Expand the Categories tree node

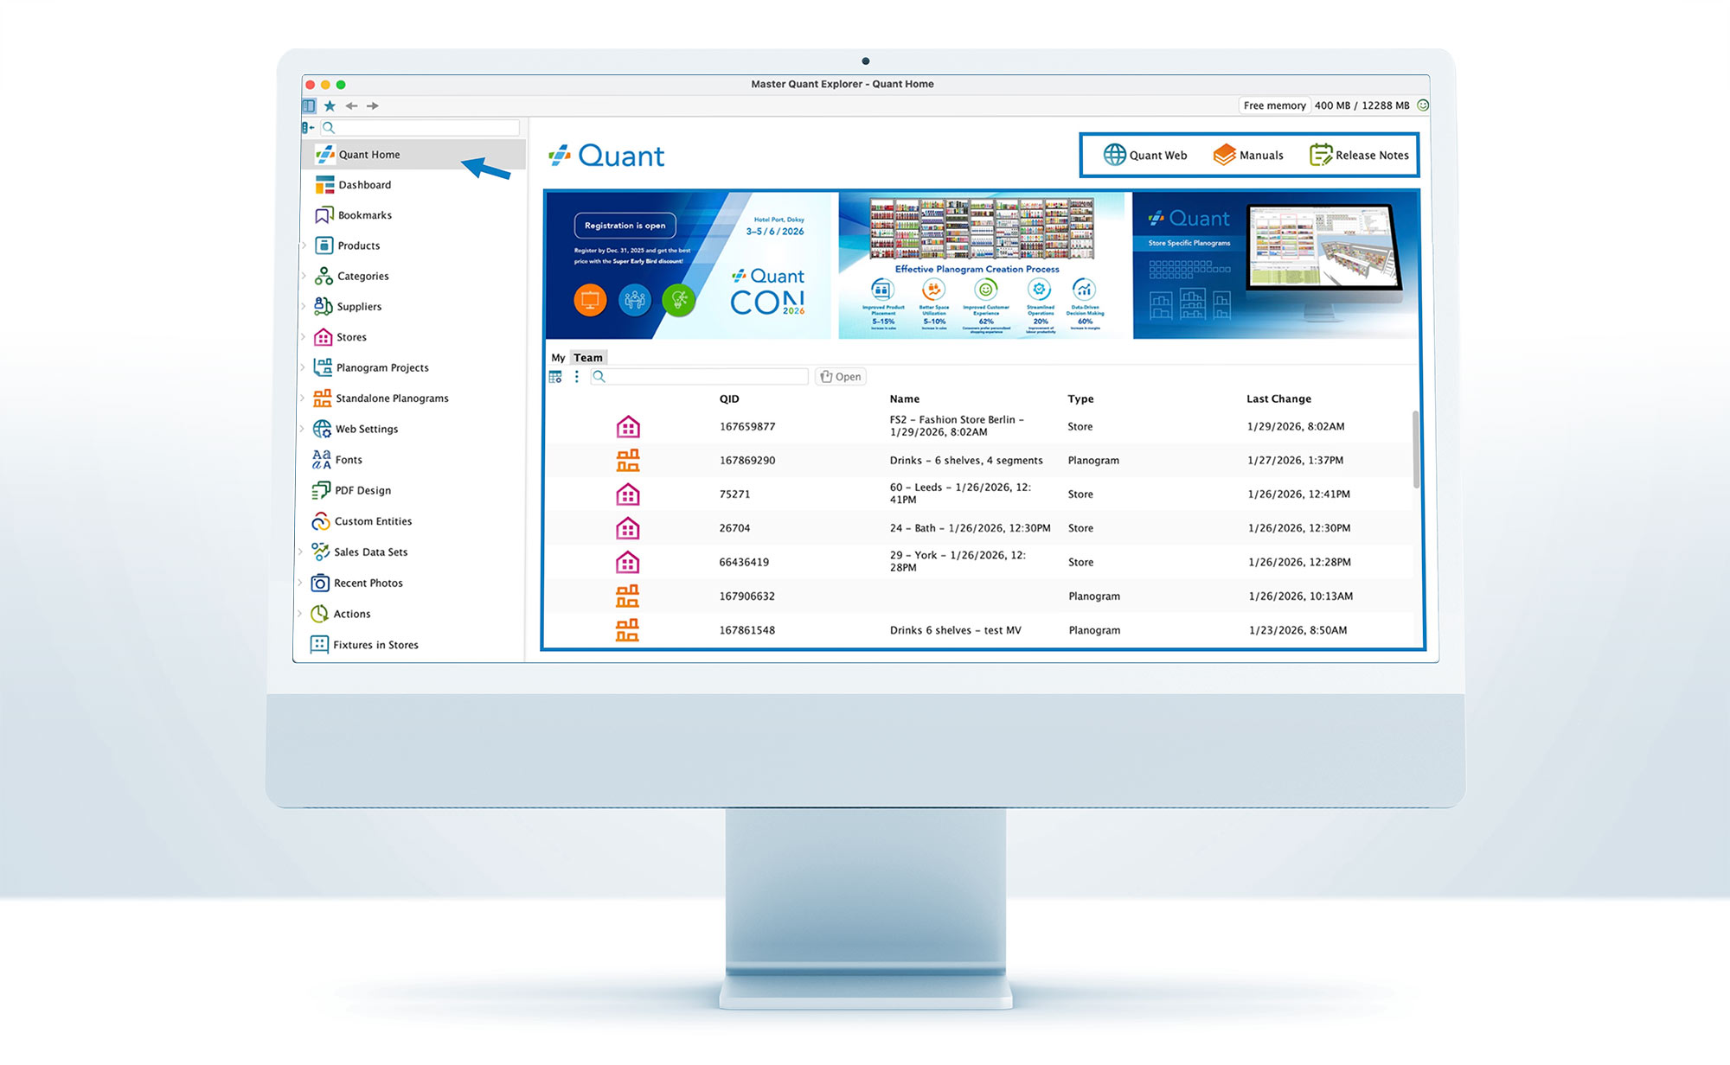click(304, 276)
